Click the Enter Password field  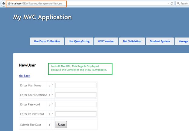[76, 104]
